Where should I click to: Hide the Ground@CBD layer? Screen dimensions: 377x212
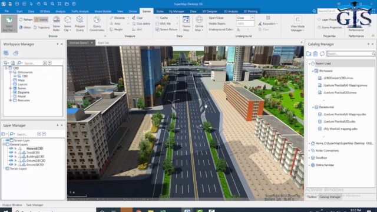[11, 165]
